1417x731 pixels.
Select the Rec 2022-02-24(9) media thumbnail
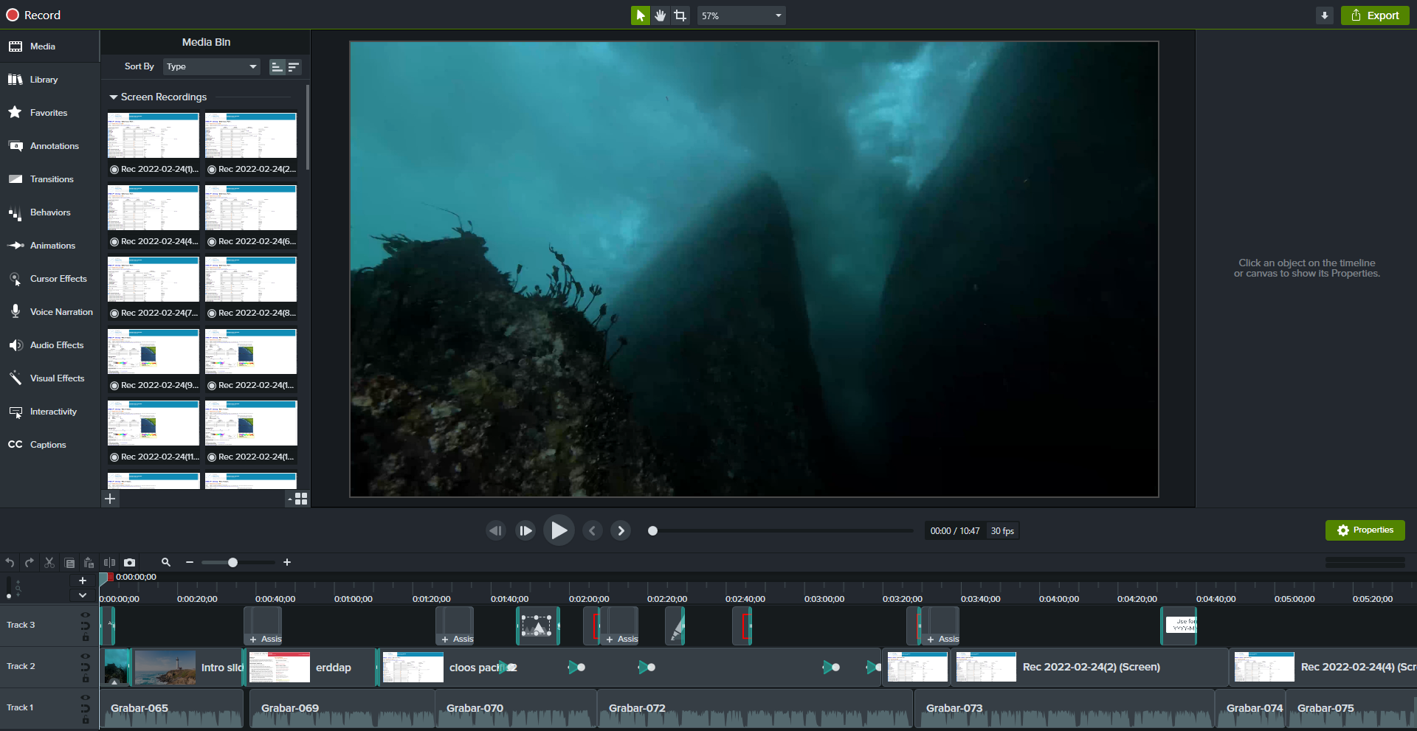click(154, 352)
